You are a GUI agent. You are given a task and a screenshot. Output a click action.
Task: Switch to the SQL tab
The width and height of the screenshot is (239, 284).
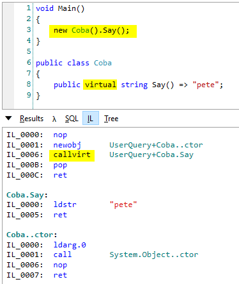point(72,119)
